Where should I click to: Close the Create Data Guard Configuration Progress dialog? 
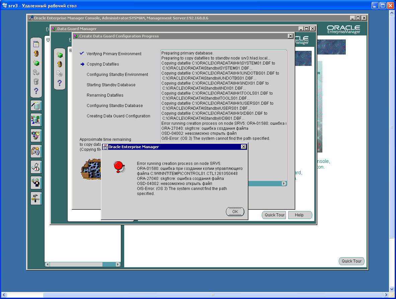pos(291,36)
